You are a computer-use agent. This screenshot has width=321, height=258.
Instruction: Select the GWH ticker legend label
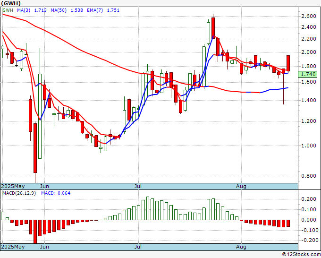[x=8, y=10]
